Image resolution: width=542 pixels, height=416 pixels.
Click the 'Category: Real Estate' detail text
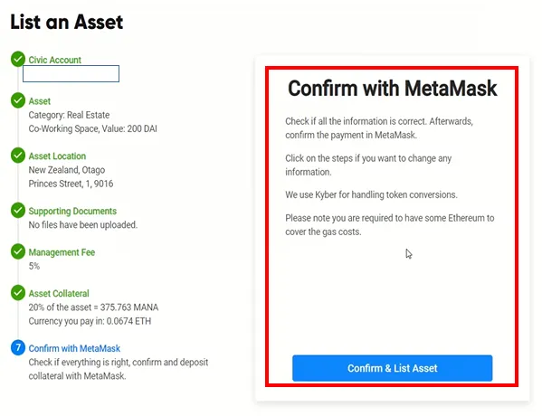[x=69, y=115]
